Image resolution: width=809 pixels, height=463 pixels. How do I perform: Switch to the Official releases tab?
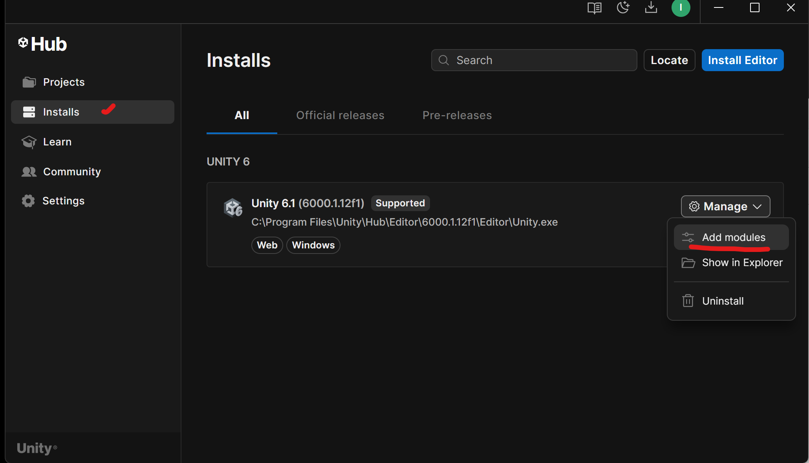point(340,115)
